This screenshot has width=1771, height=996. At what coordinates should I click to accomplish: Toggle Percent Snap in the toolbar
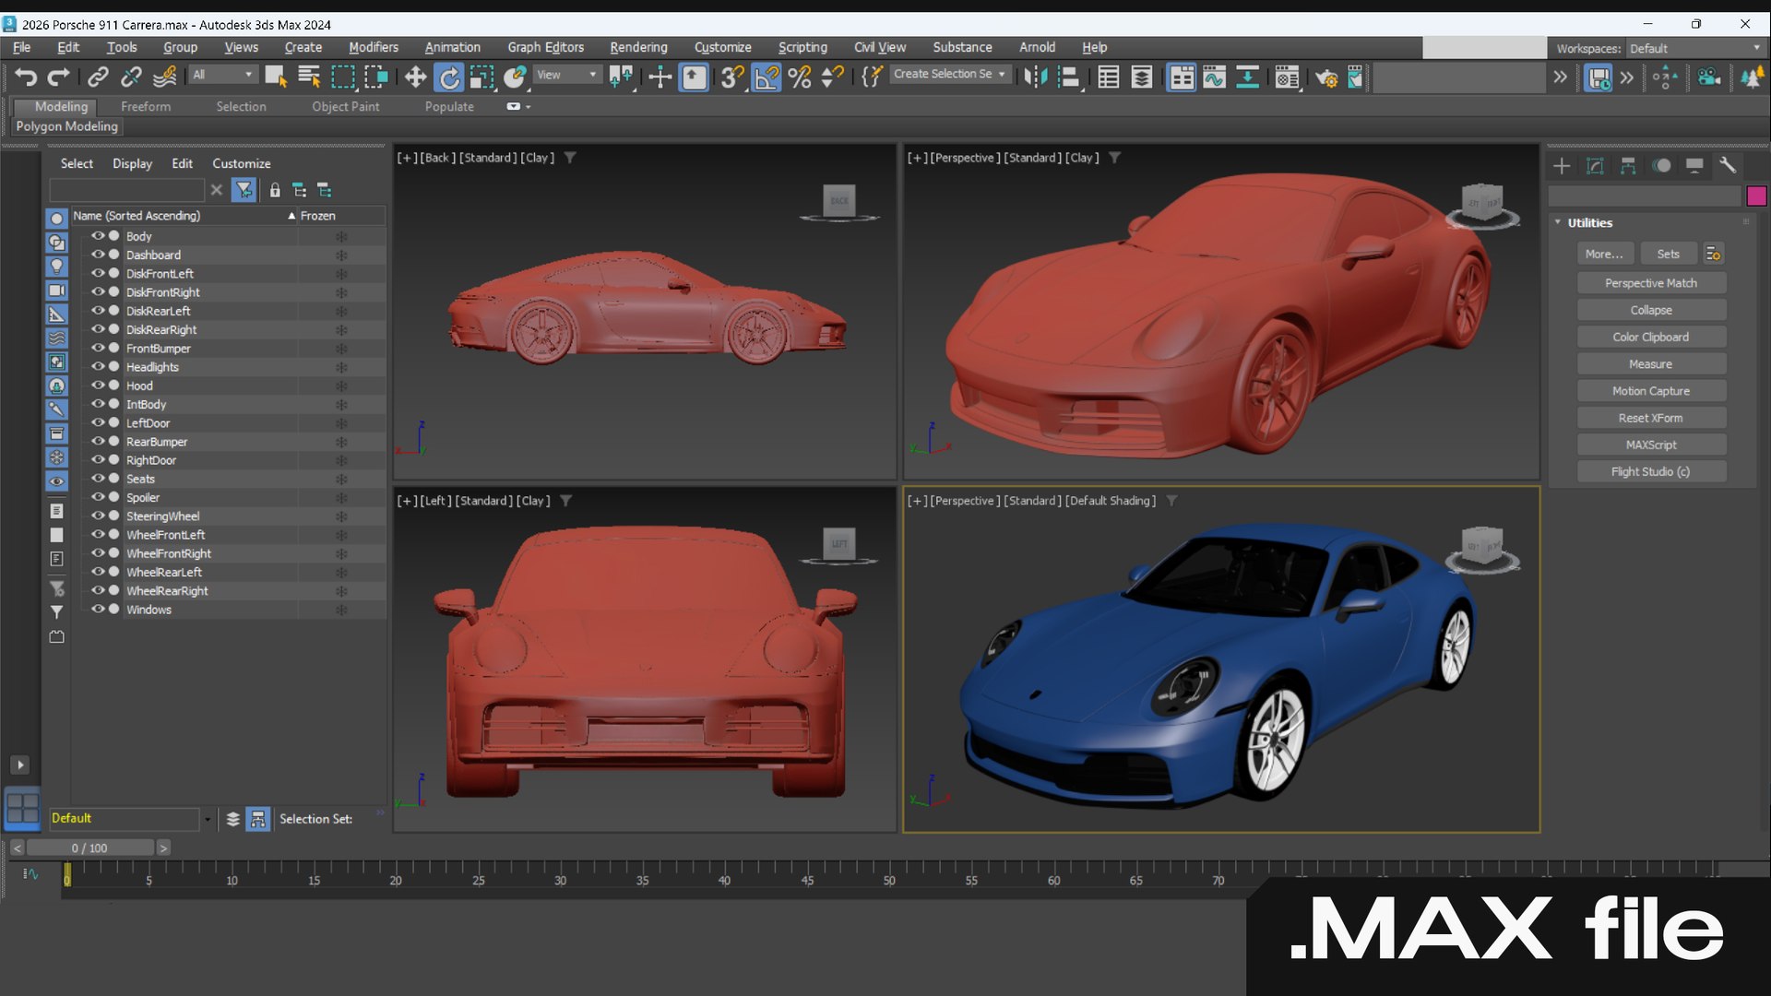[800, 77]
